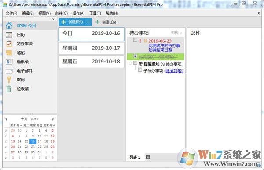This screenshot has width=264, height=170.
Task: Minimize the EssentialPIM window
Action: pos(236,4)
